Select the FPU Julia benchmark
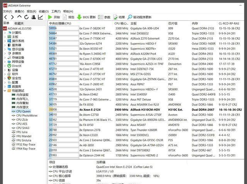 tap(20, 132)
